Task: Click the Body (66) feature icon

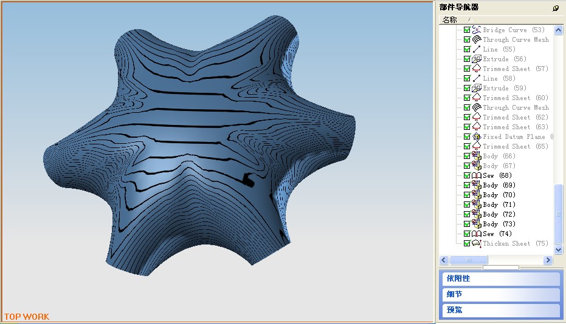Action: [x=477, y=156]
